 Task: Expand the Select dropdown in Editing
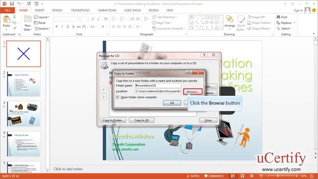284,29
